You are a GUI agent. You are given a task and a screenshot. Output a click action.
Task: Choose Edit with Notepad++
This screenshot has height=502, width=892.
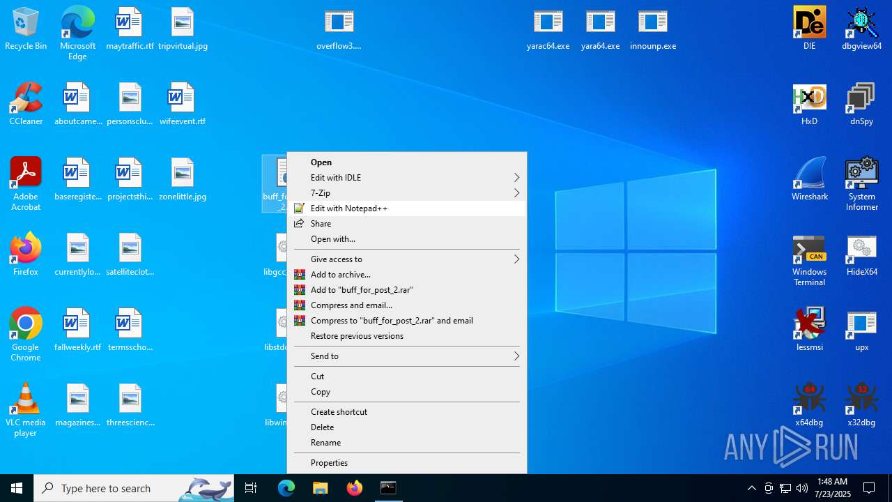coord(407,208)
